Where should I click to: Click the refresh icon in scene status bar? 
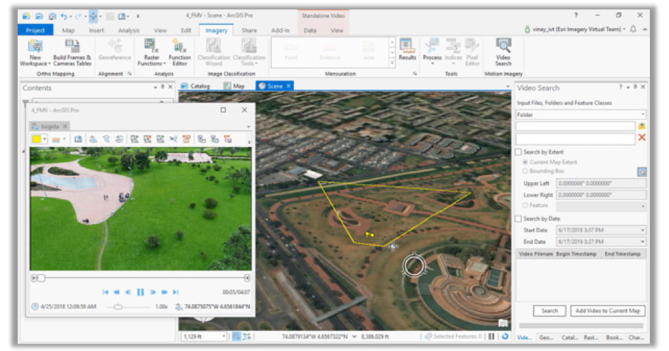click(505, 336)
